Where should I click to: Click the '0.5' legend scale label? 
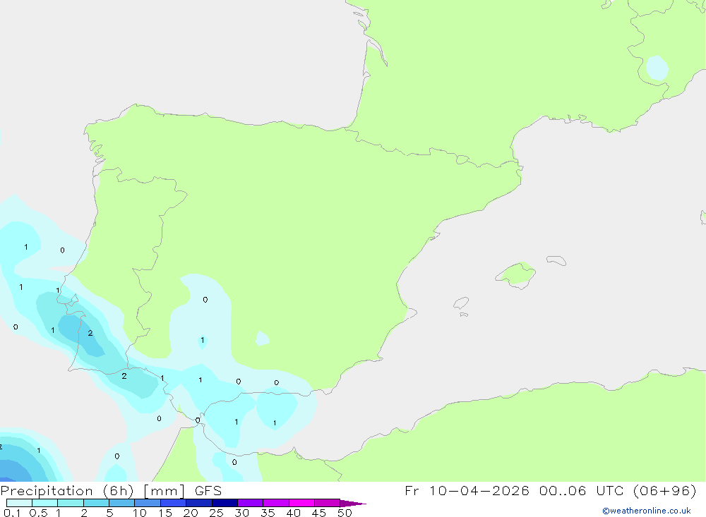38,513
